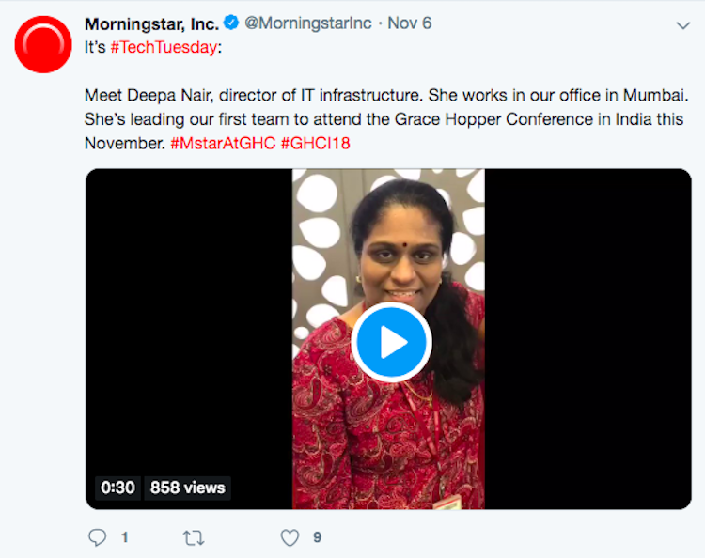Image resolution: width=705 pixels, height=558 pixels.
Task: Click the @MorningstarInc handle
Action: [308, 23]
